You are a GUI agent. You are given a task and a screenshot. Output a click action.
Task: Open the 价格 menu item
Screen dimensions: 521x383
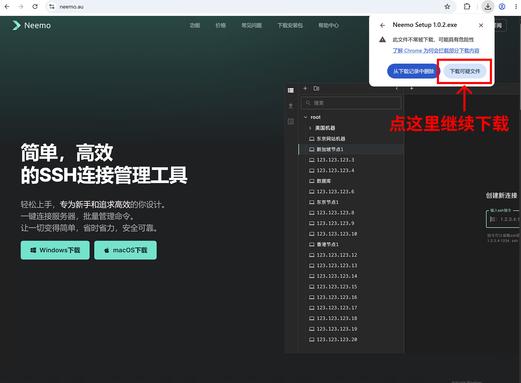[x=221, y=25]
